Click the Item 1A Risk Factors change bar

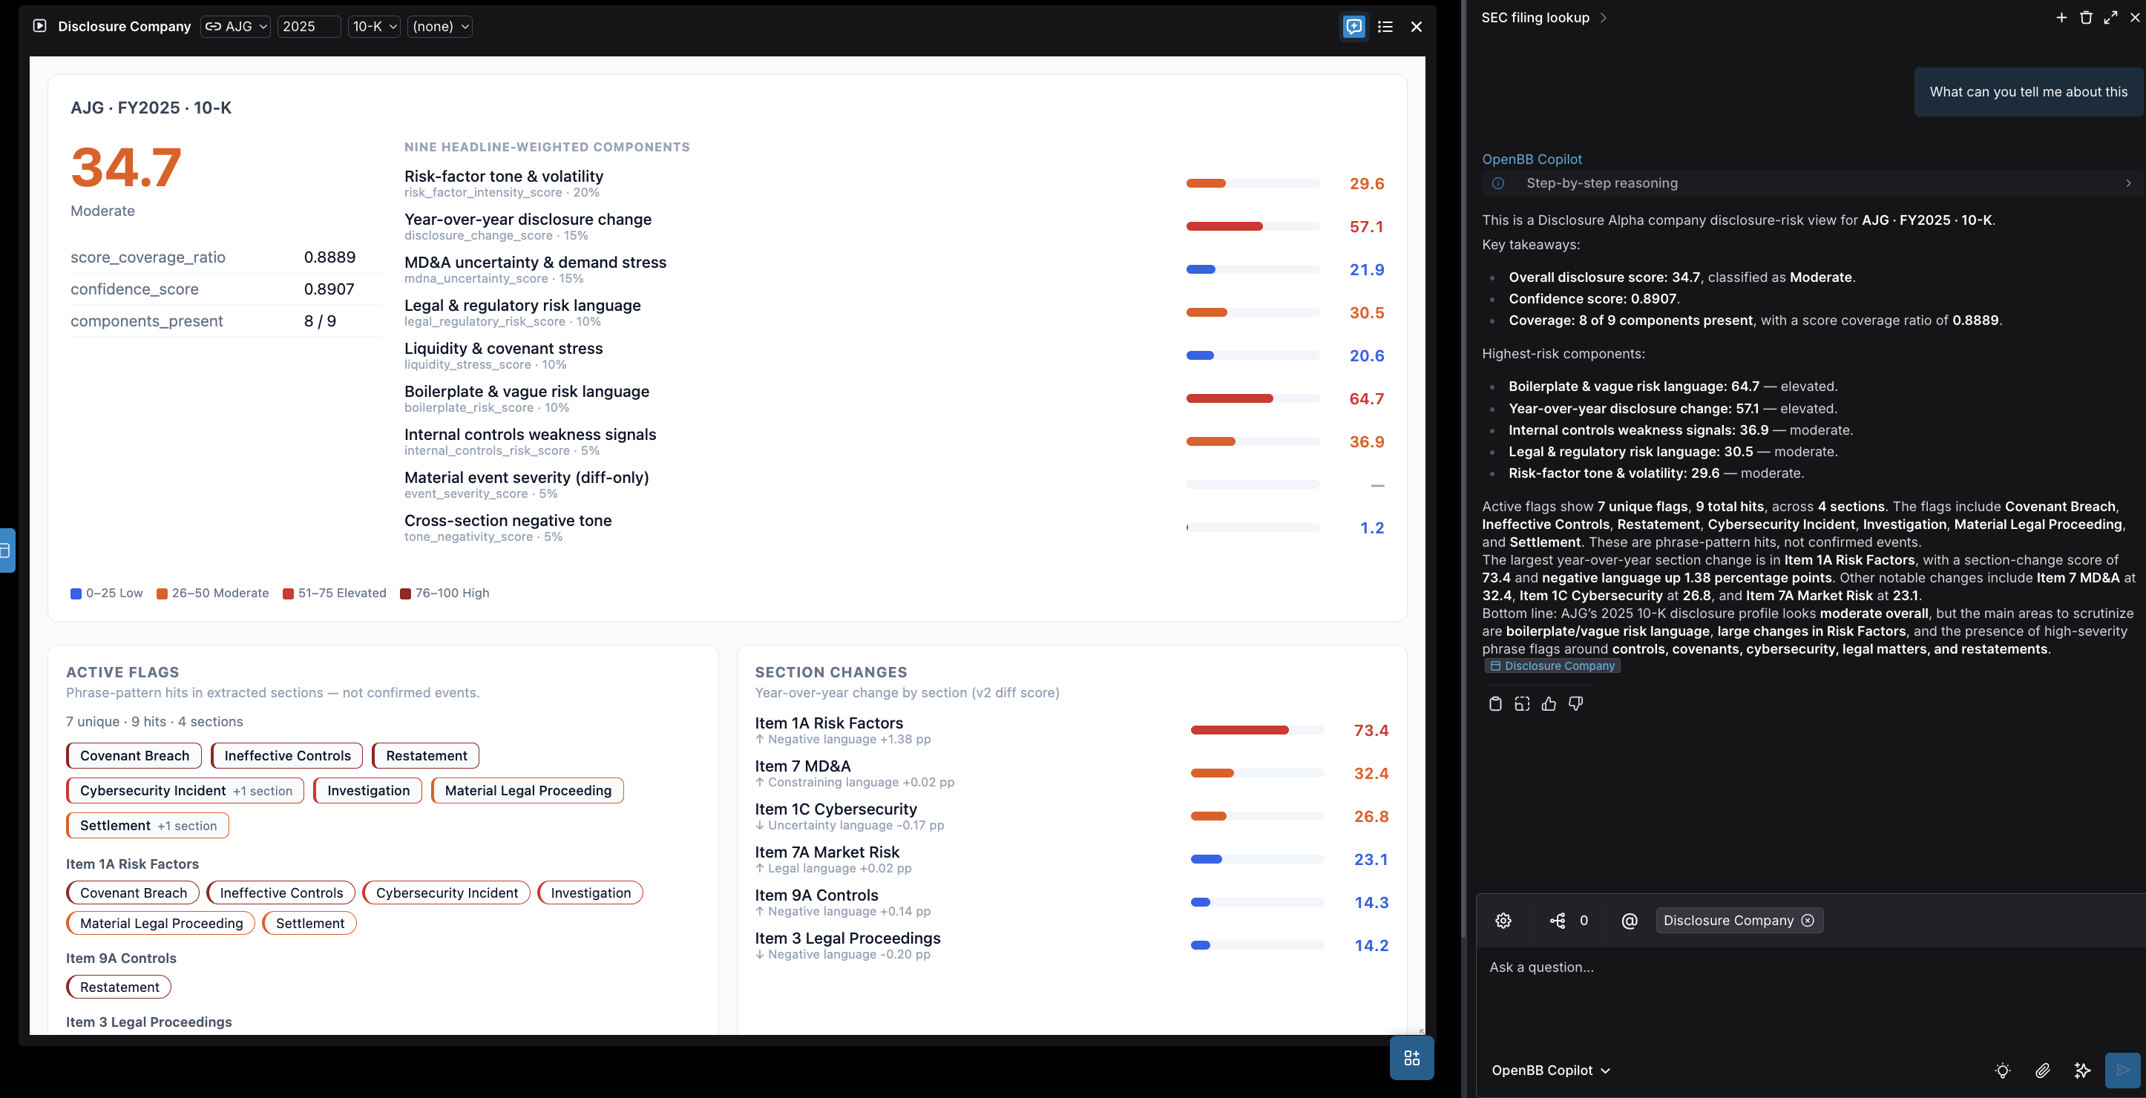[x=1257, y=731]
